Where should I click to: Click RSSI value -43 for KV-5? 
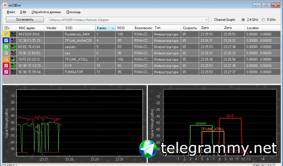pyautogui.click(x=119, y=66)
